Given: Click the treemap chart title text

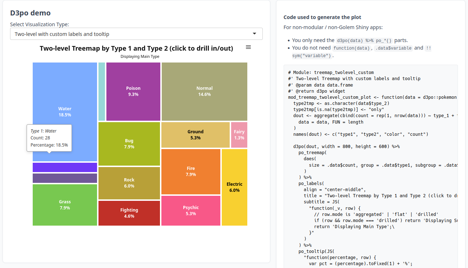Looking at the screenshot, I should (x=136, y=48).
